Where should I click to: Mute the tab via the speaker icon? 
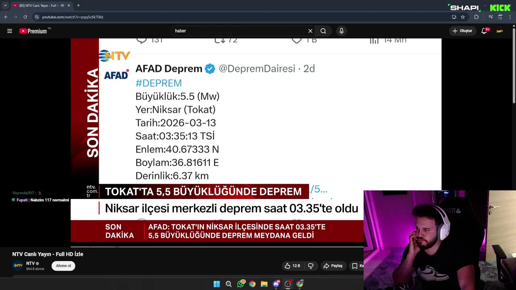tap(62, 6)
